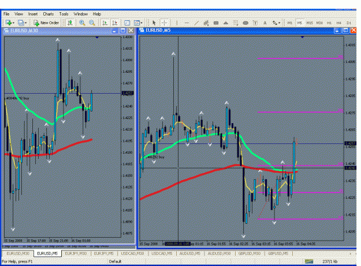
Task: Switch to the AUDUSD,M5 chart tab
Action: pos(190,253)
